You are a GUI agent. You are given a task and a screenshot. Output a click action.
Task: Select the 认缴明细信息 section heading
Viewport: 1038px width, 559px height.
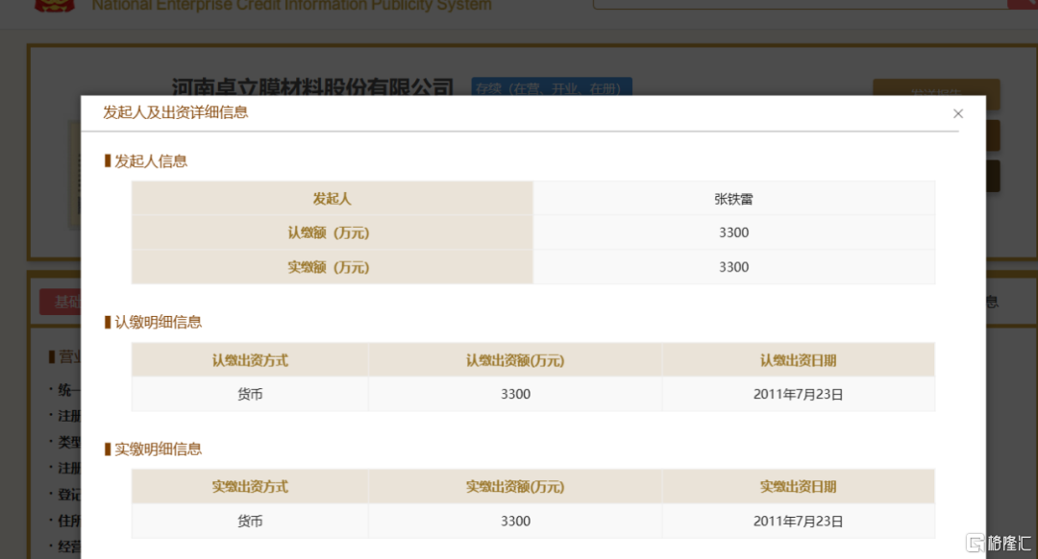point(159,322)
